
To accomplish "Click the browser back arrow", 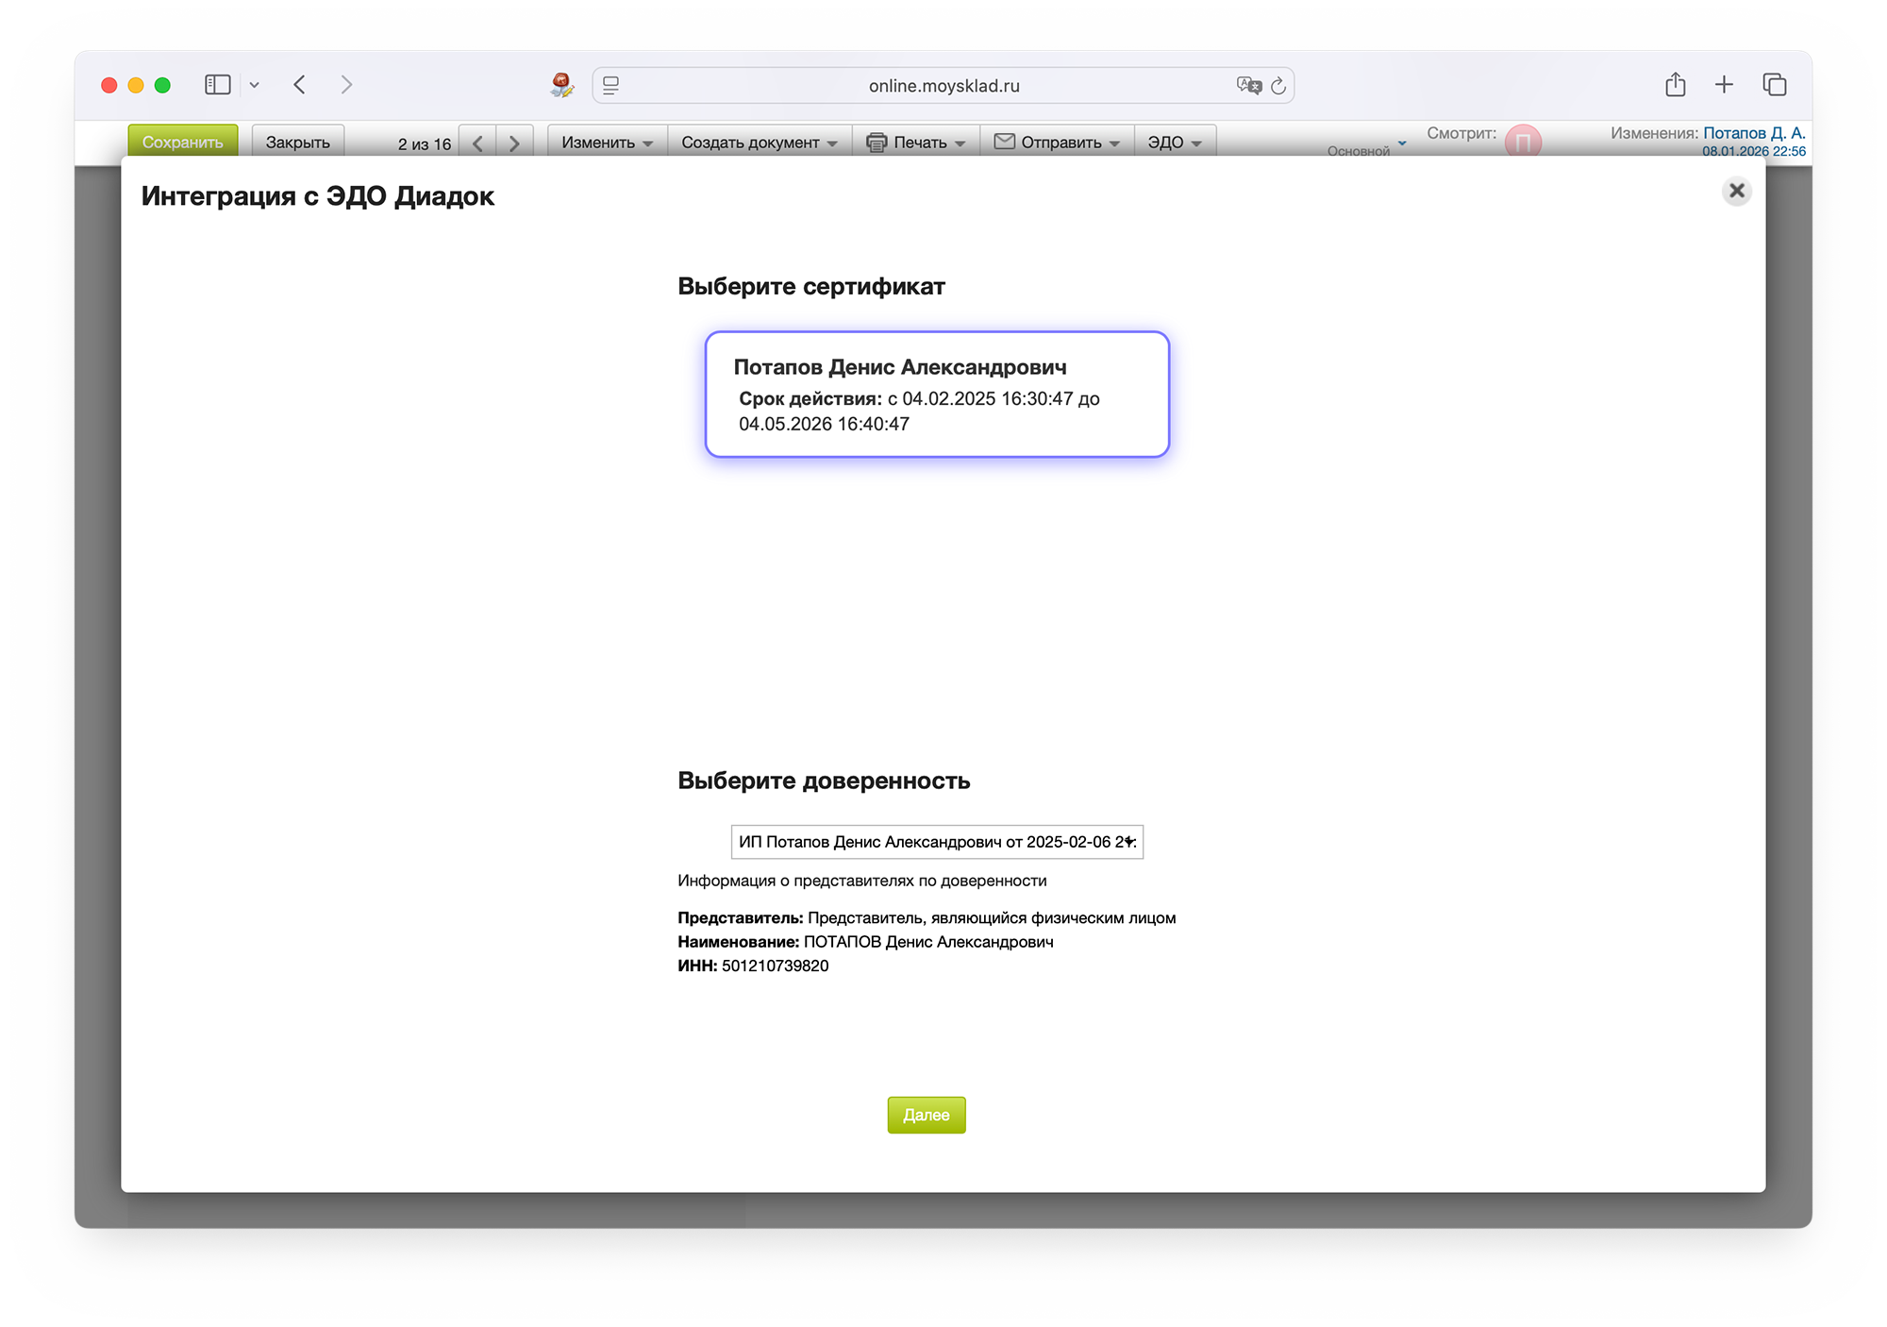I will (x=300, y=85).
